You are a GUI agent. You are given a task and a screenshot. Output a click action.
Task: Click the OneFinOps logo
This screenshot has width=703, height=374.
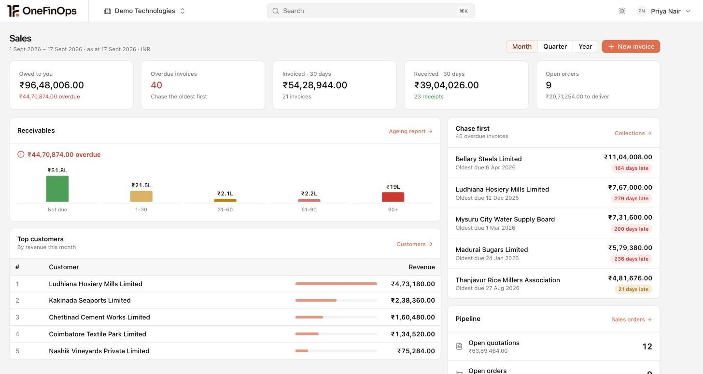(42, 11)
